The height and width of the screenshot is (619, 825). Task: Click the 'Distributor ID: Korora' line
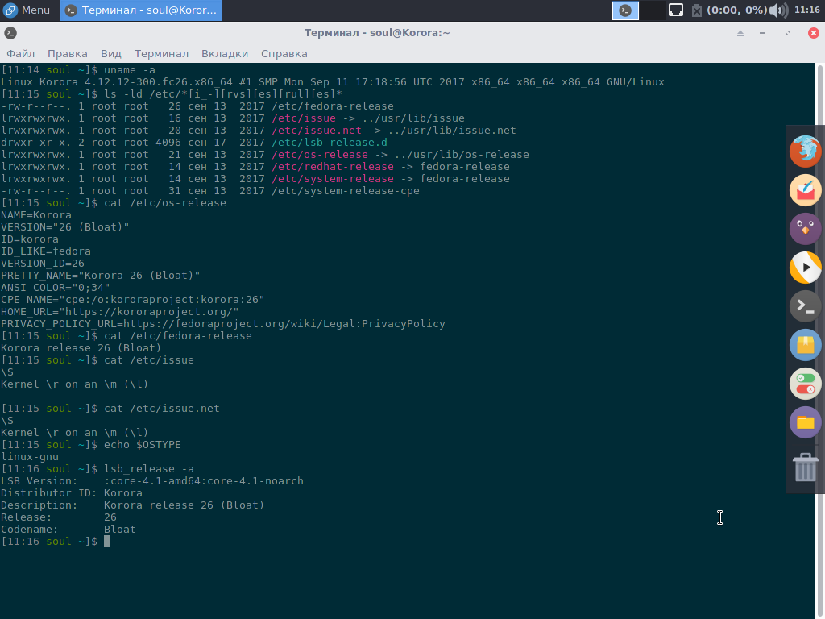tap(72, 494)
